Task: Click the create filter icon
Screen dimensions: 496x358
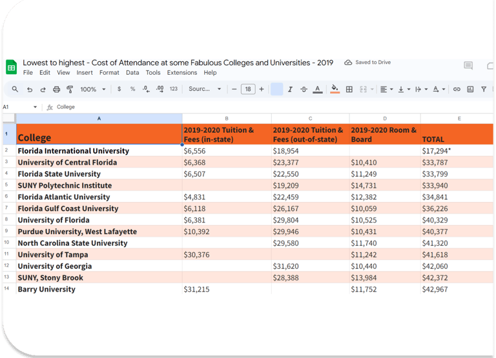Action: pyautogui.click(x=484, y=90)
